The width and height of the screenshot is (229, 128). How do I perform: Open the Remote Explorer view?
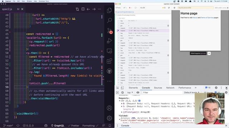coord(109,51)
